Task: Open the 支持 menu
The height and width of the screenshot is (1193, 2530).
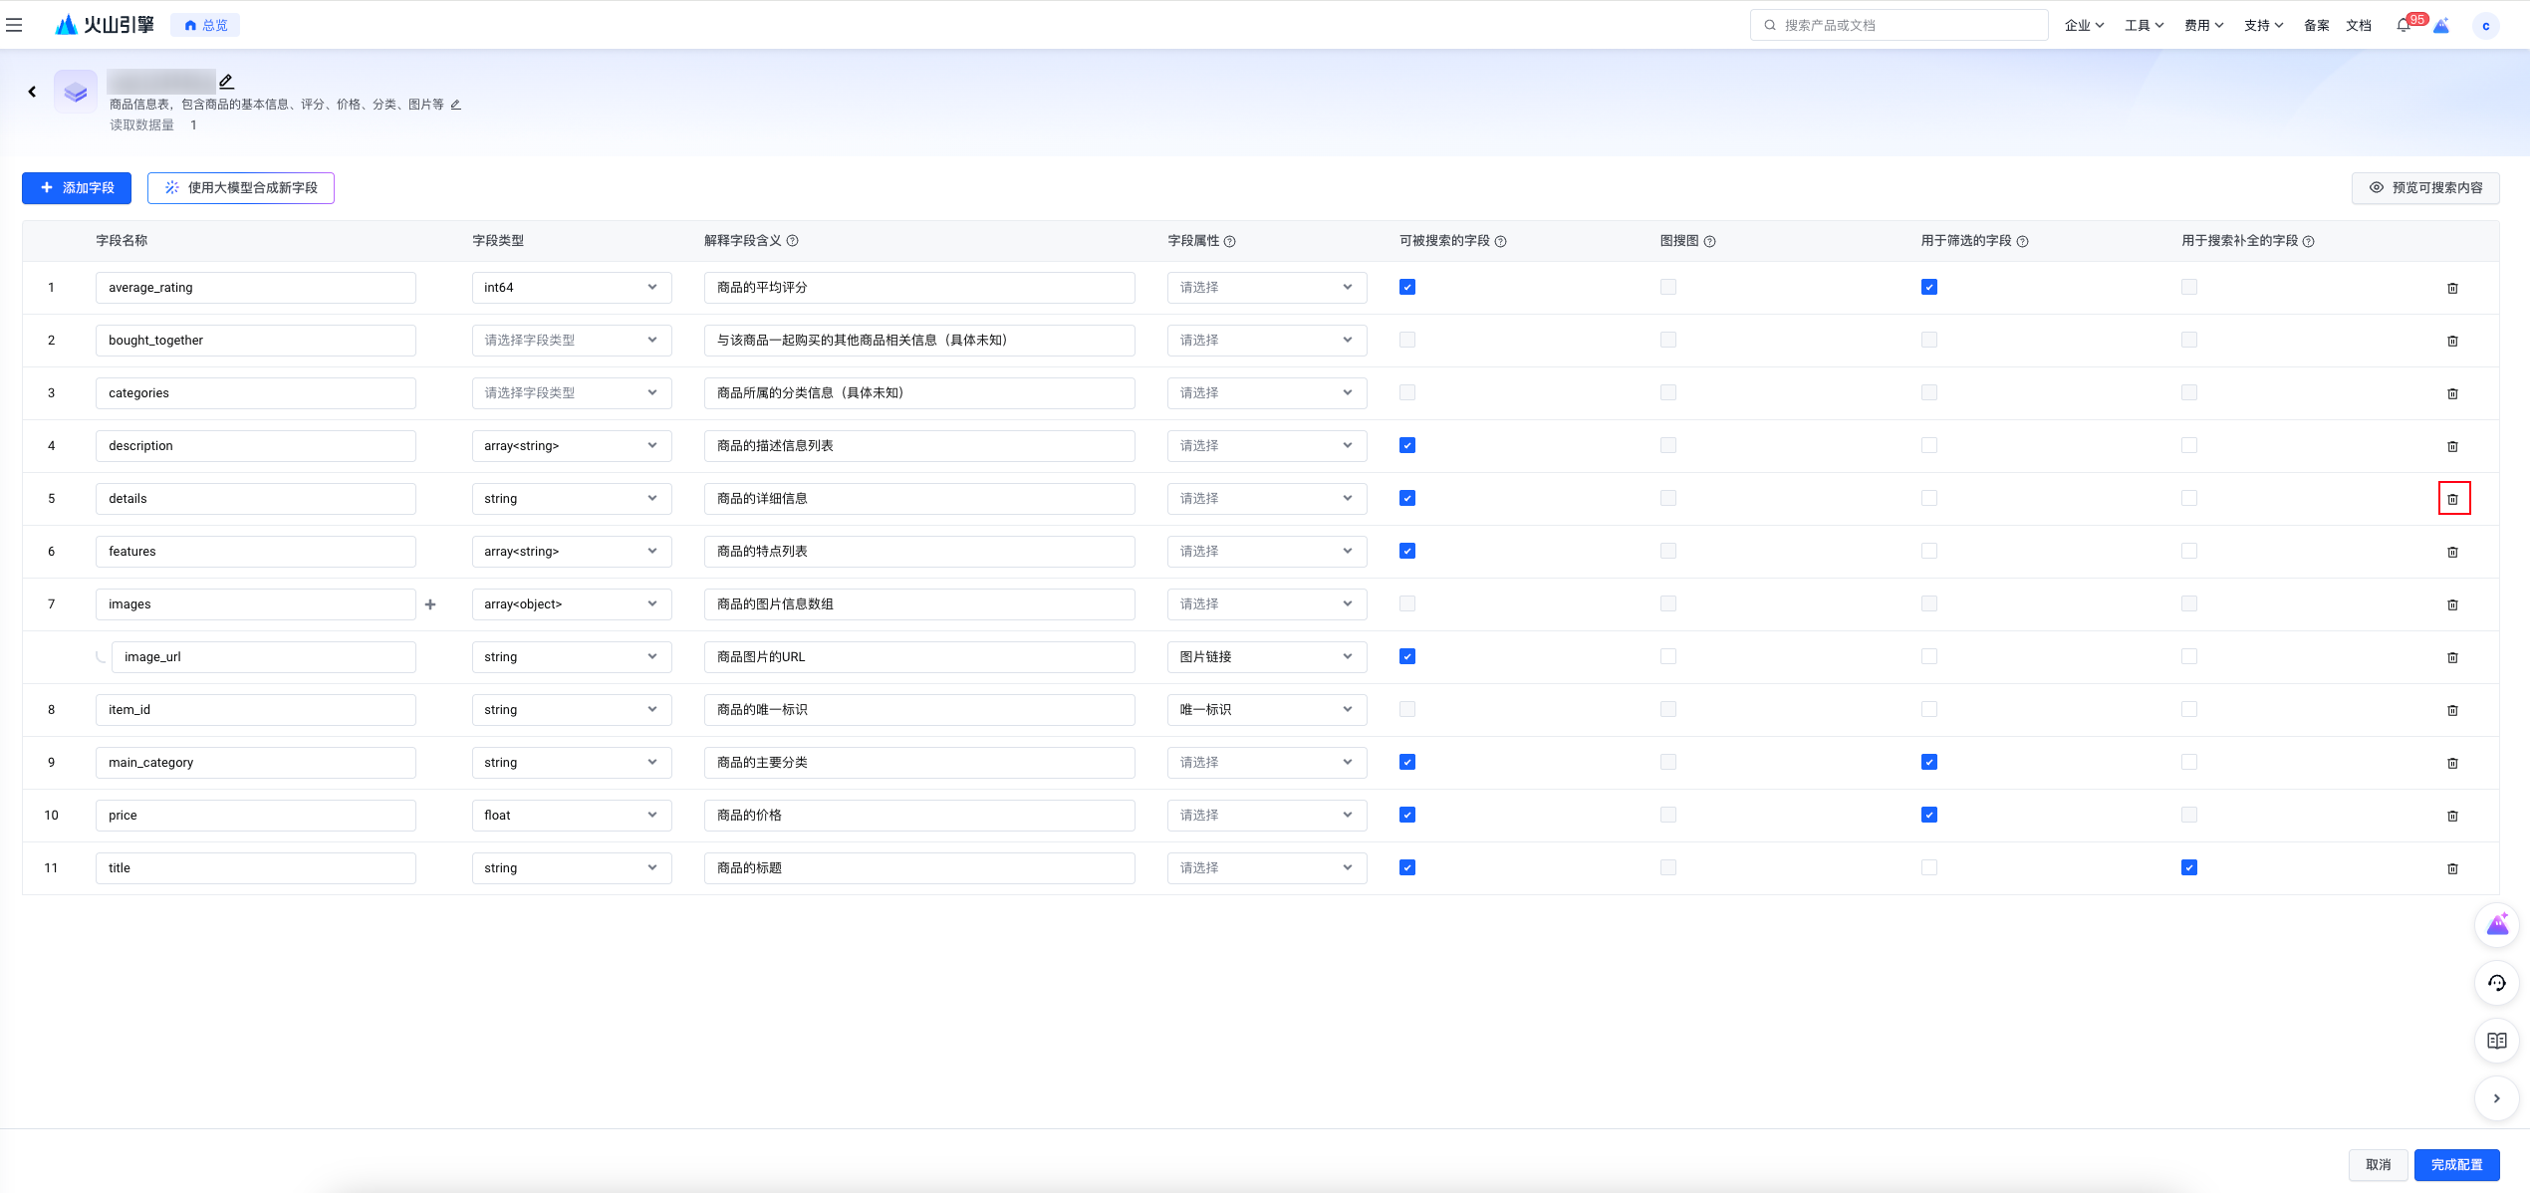Action: pyautogui.click(x=2263, y=26)
